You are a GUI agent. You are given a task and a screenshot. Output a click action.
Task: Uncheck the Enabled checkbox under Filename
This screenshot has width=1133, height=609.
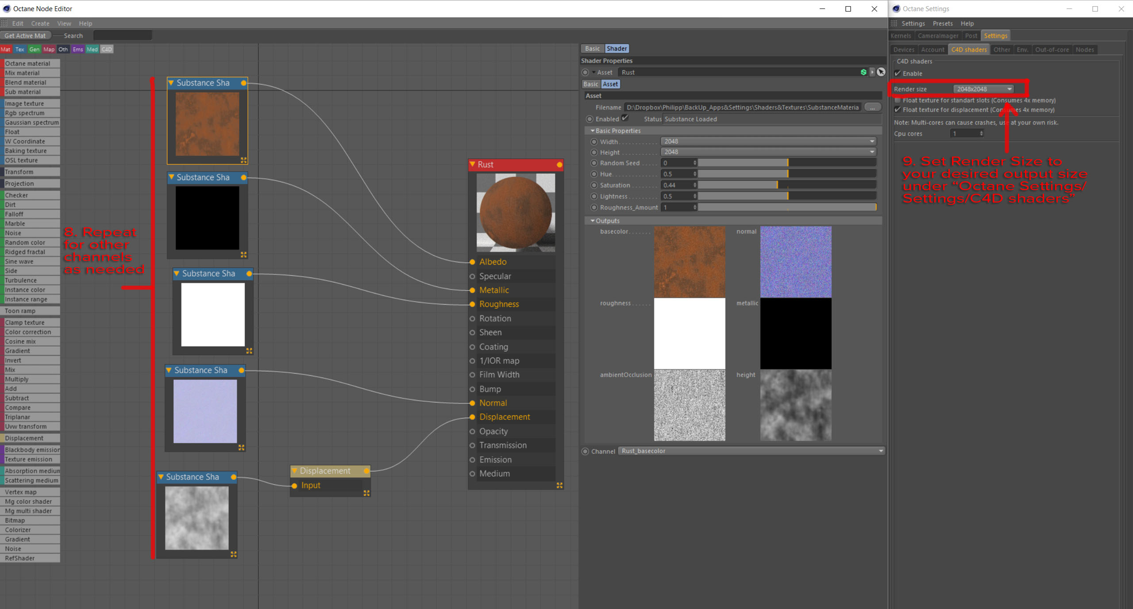click(x=625, y=118)
